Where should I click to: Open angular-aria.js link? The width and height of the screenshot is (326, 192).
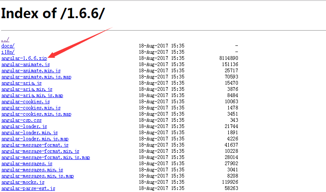coord(22,83)
